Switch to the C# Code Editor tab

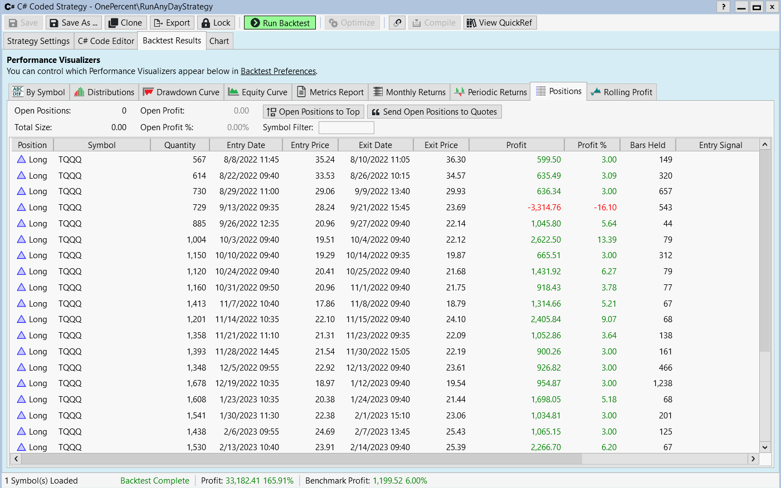tap(106, 41)
